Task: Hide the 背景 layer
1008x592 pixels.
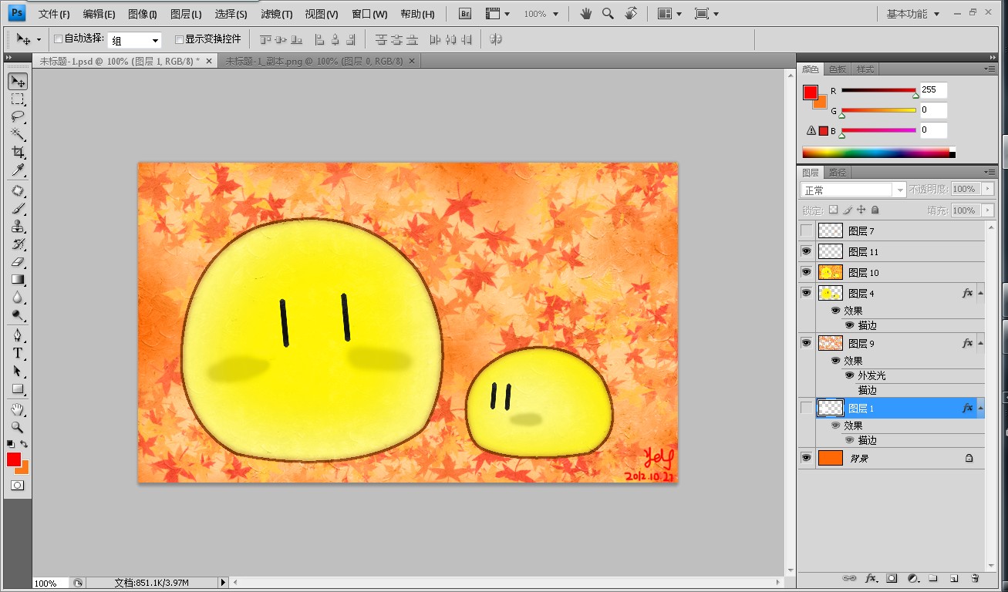Action: pos(807,458)
